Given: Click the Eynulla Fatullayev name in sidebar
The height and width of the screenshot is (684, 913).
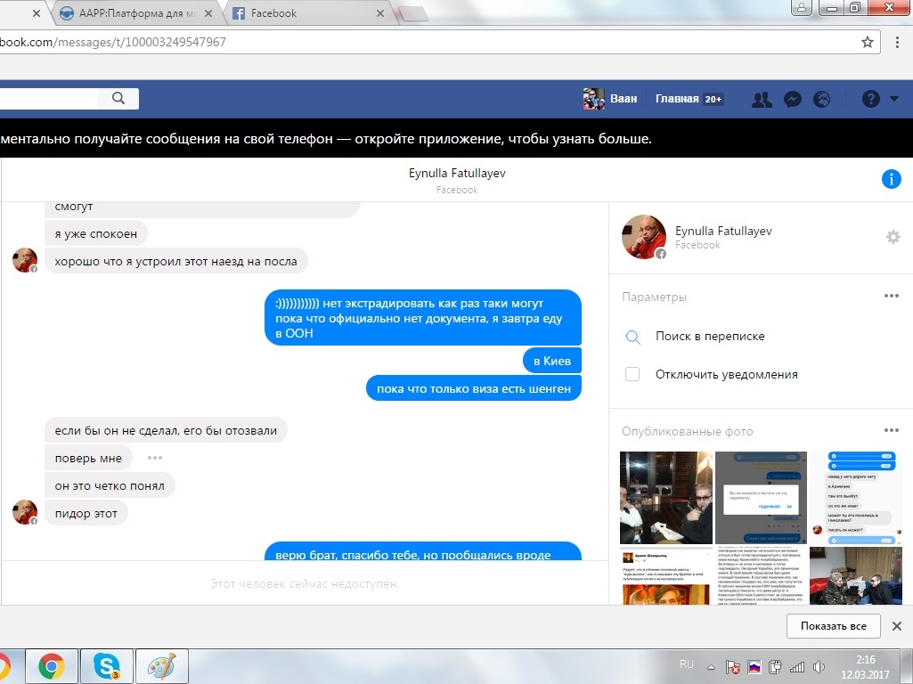Looking at the screenshot, I should tap(723, 231).
